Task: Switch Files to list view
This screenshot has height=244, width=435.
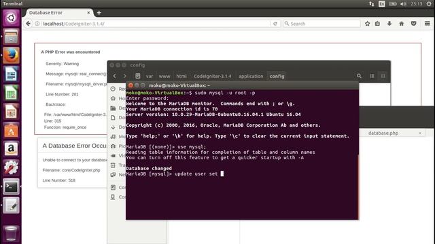Action: [x=372, y=76]
